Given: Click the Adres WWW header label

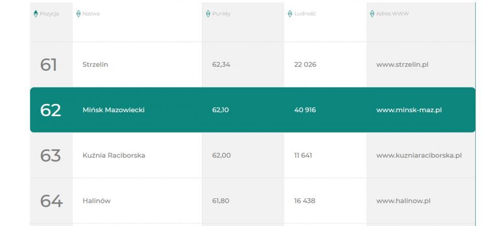Looking at the screenshot, I should pos(393,14).
